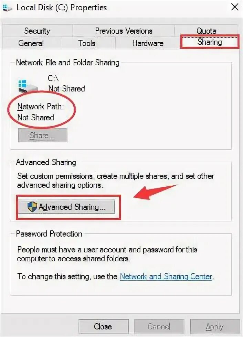Viewport: 243px width, 337px height.
Task: Click the Apply button
Action: 215,326
